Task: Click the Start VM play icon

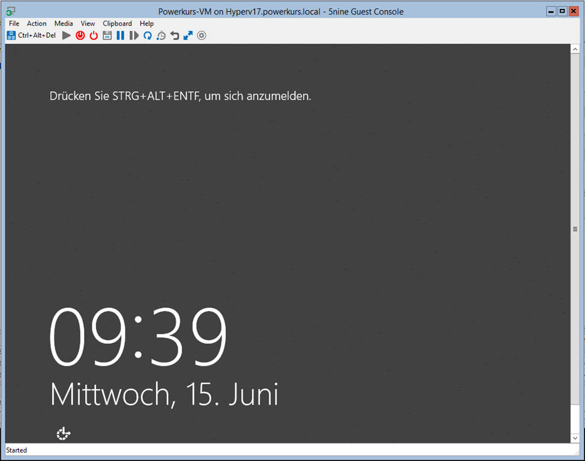Action: click(x=67, y=35)
